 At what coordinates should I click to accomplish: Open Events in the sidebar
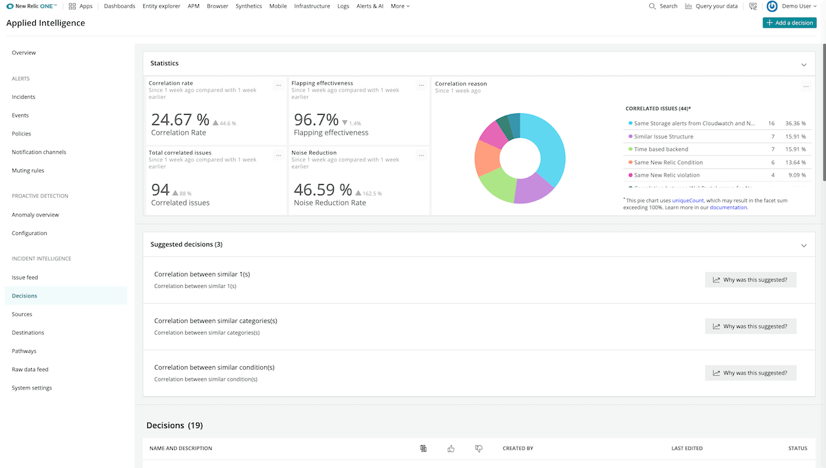tap(20, 115)
